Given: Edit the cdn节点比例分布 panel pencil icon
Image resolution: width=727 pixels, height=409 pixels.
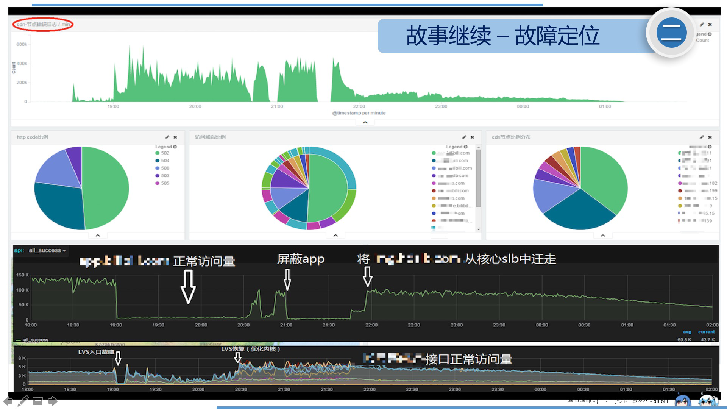Looking at the screenshot, I should click(702, 137).
